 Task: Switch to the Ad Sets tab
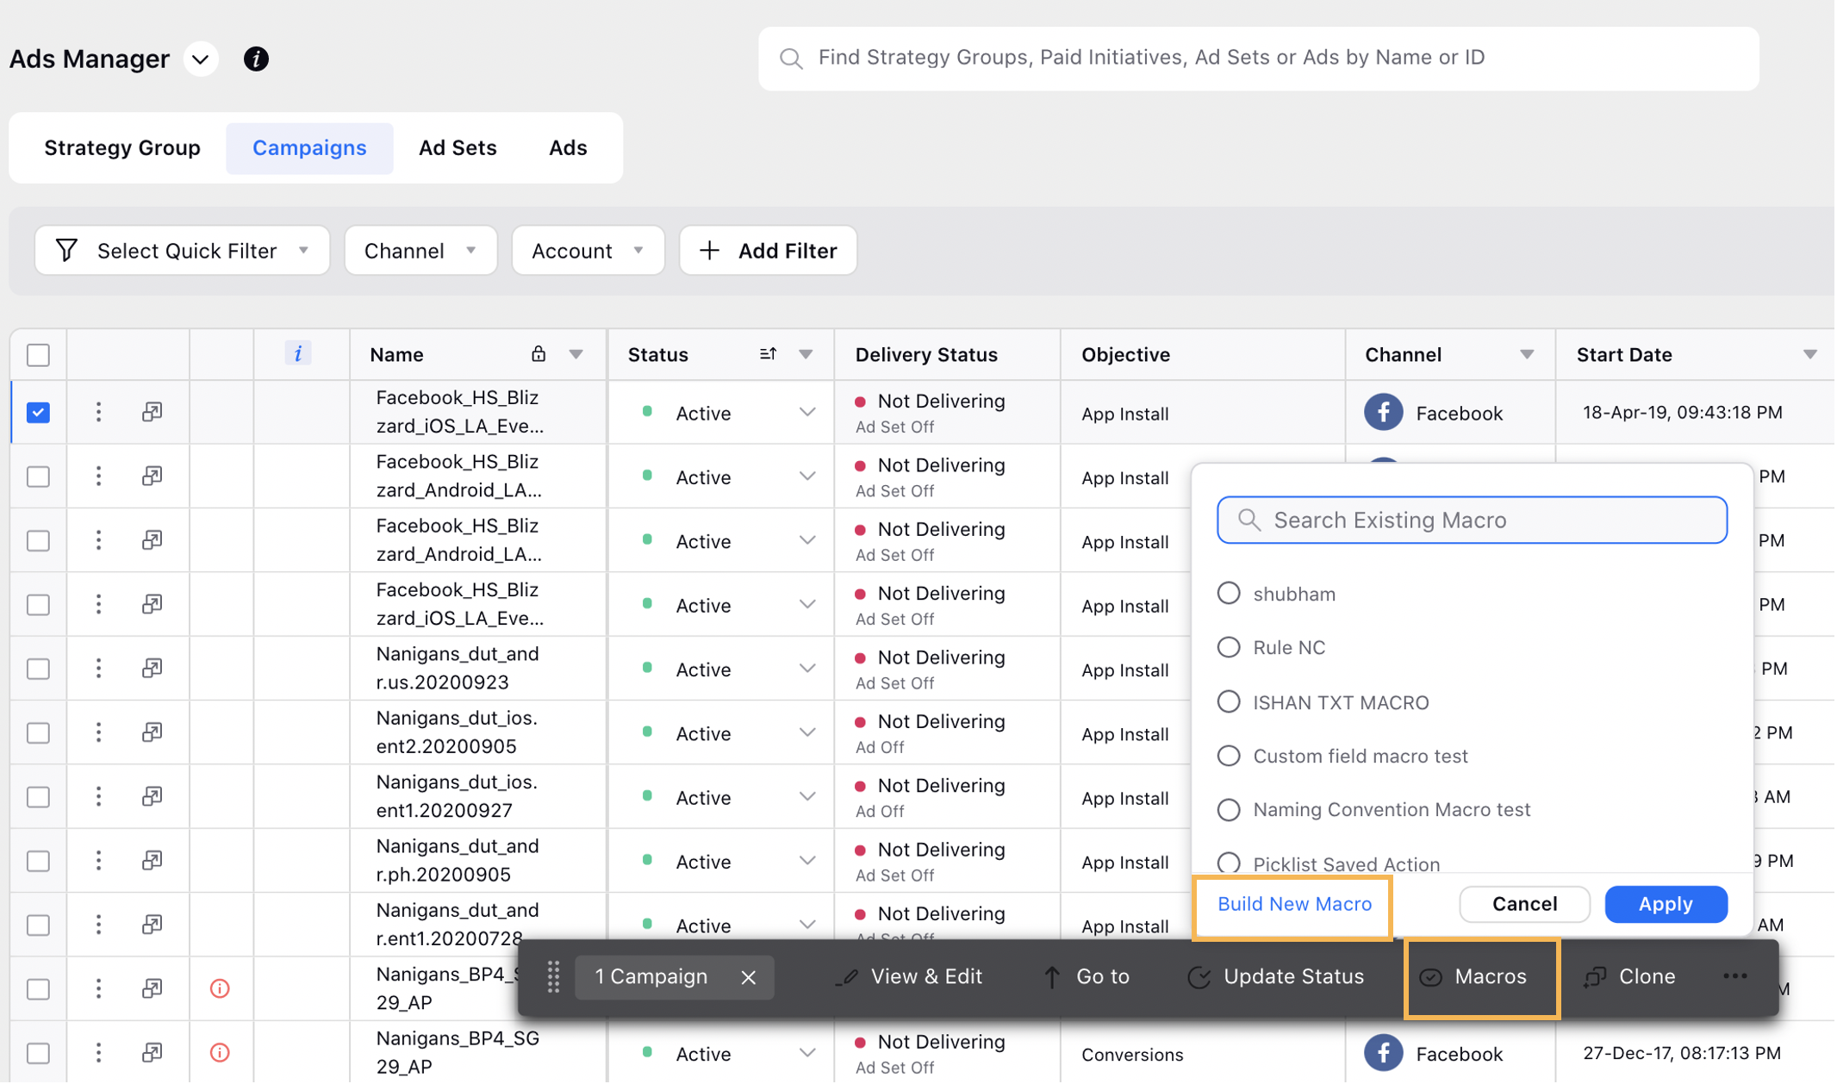pos(457,146)
